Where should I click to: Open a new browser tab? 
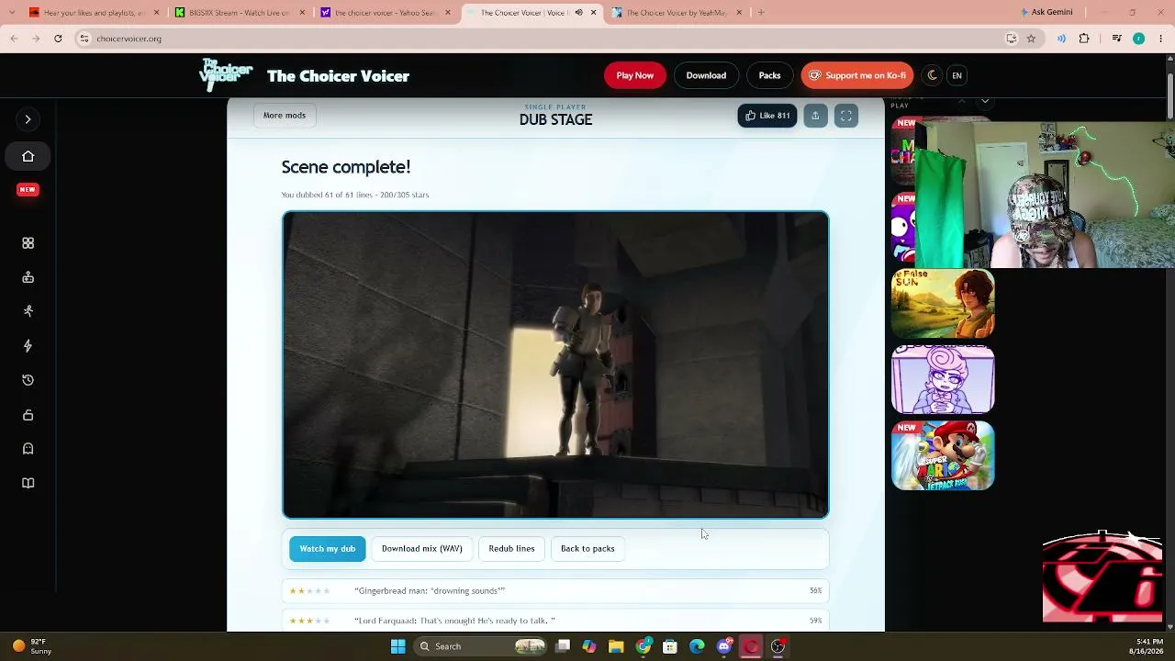coord(761,13)
